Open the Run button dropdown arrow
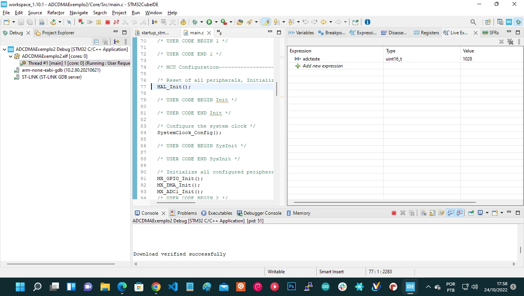Screen dimensions: 524x296 pos(216,22)
